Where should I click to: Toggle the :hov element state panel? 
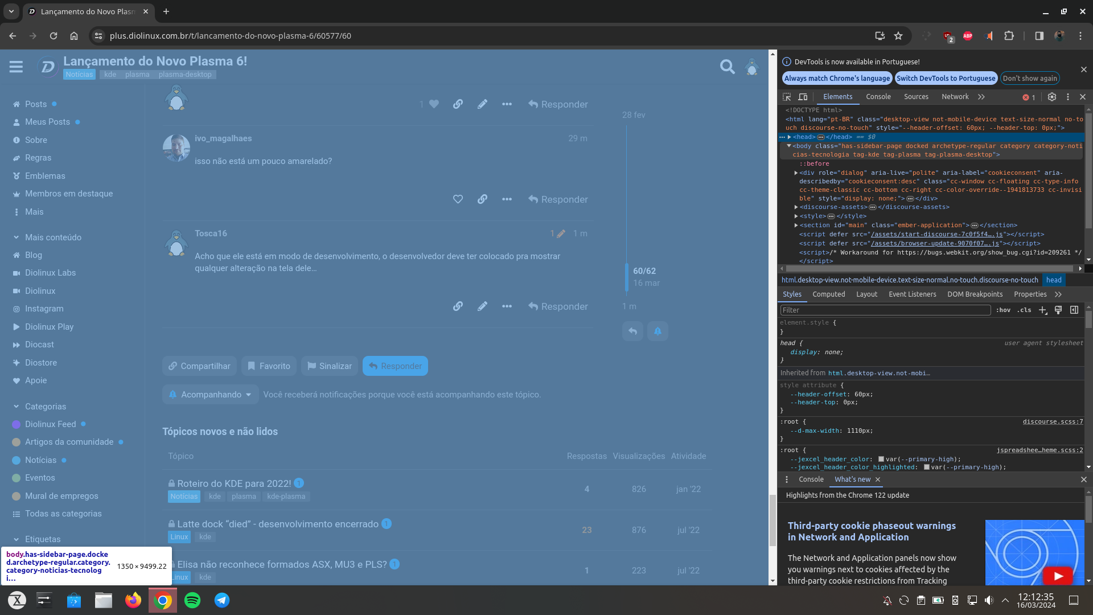click(1003, 310)
